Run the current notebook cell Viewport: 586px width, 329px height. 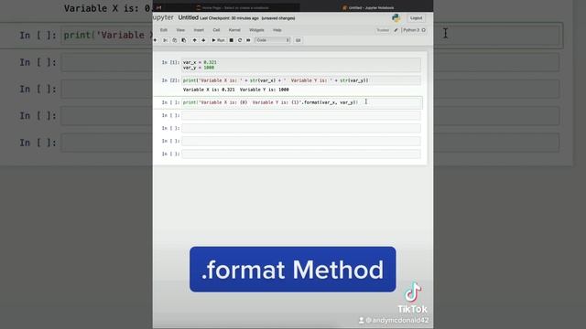tap(218, 40)
